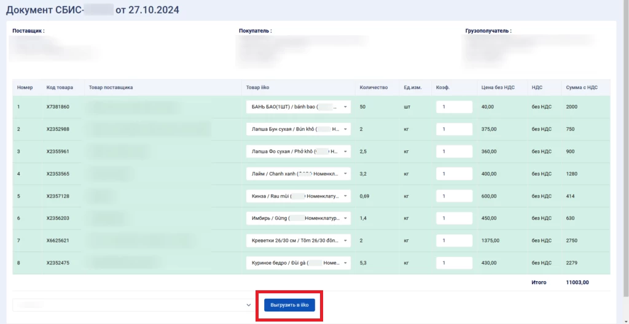Image resolution: width=629 pixels, height=324 pixels.
Task: Select coefficient input for code X2355961
Action: pyautogui.click(x=454, y=152)
